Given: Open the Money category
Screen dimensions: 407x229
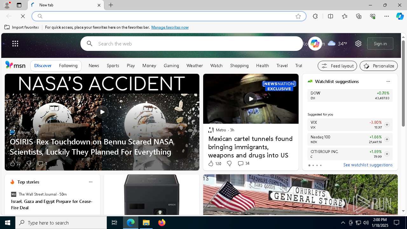Looking at the screenshot, I should (149, 66).
